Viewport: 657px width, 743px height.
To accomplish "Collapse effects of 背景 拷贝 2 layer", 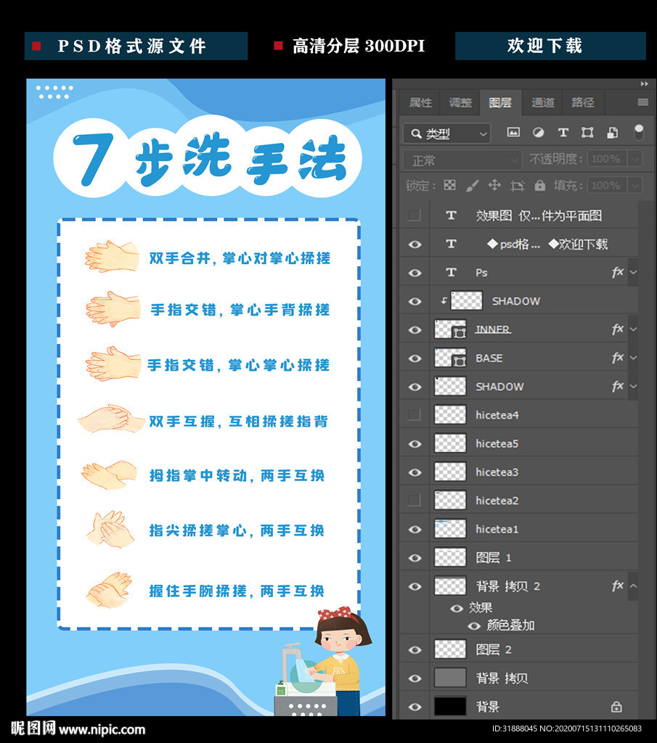I will [x=633, y=586].
